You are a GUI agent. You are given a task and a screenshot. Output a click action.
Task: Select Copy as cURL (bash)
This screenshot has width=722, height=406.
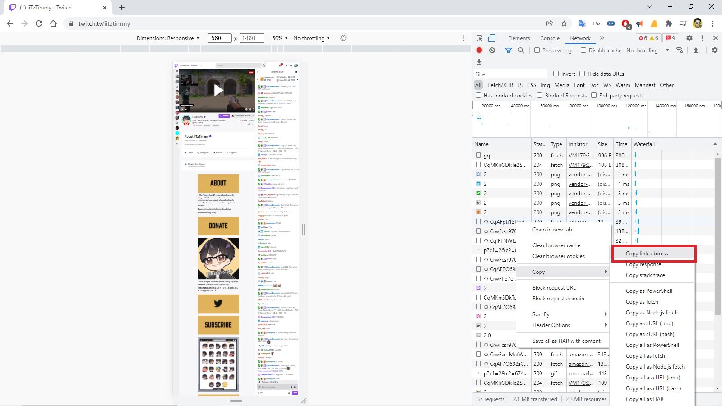tap(650, 334)
